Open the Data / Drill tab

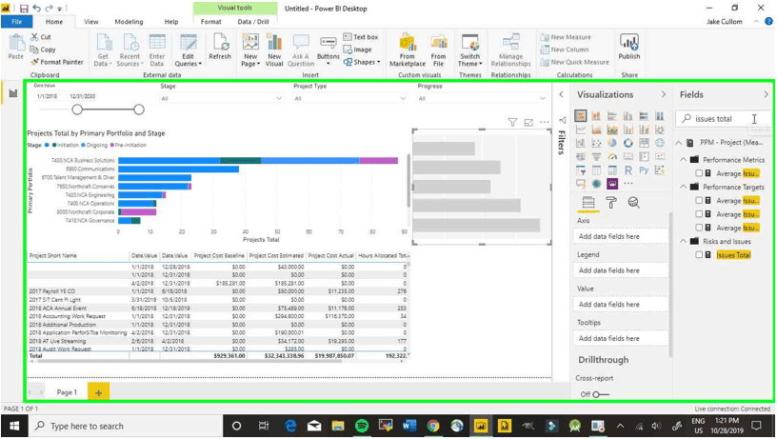pyautogui.click(x=253, y=22)
